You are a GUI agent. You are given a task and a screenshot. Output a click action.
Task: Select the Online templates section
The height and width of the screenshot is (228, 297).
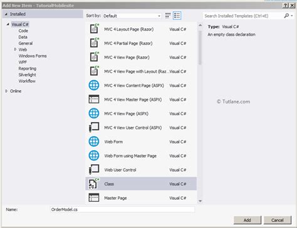(16, 91)
